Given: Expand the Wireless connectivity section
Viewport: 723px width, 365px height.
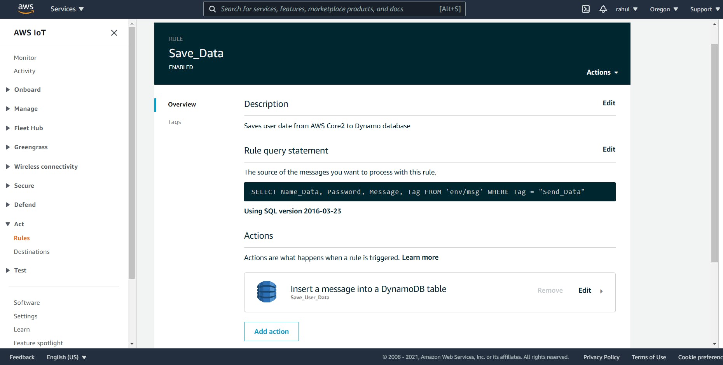Looking at the screenshot, I should tap(42, 166).
